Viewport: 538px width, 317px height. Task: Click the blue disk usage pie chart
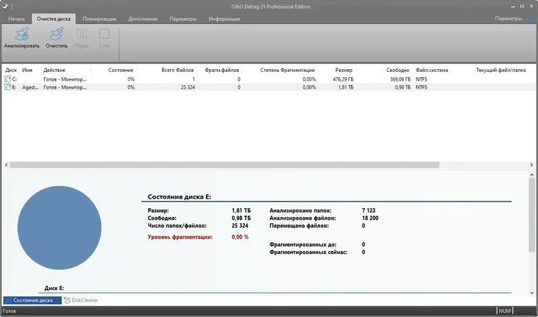(59, 228)
